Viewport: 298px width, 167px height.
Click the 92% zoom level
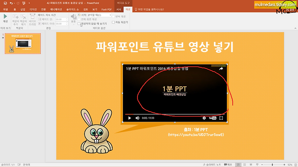[290, 165]
